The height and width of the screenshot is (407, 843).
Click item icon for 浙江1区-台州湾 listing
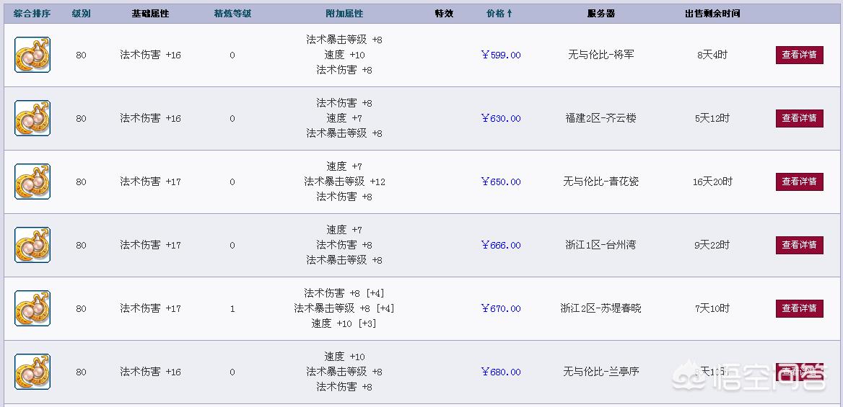coord(32,245)
